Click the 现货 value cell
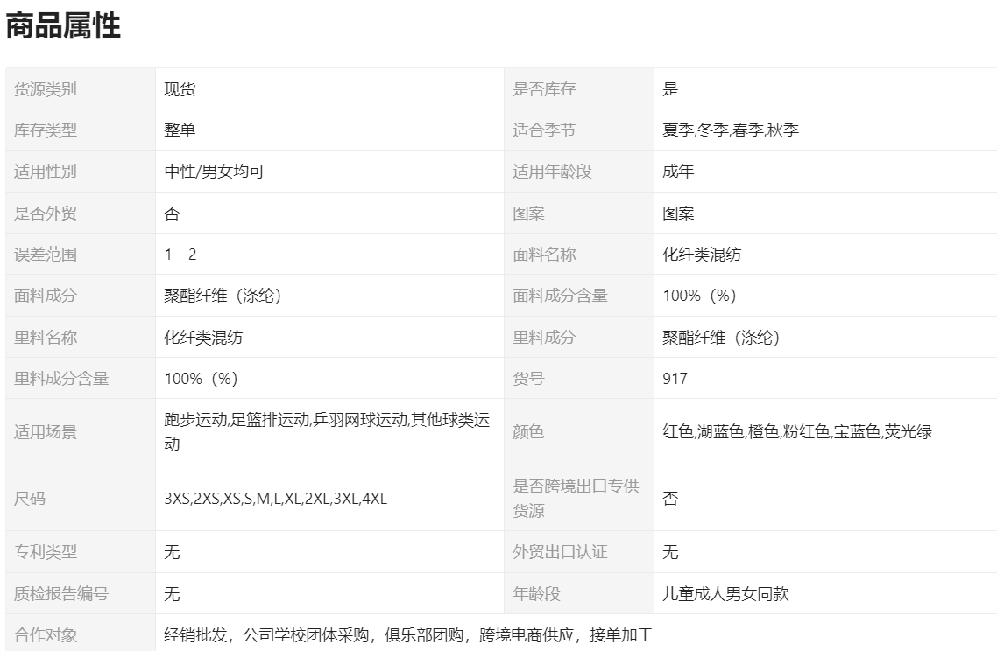The image size is (997, 651). pos(180,88)
